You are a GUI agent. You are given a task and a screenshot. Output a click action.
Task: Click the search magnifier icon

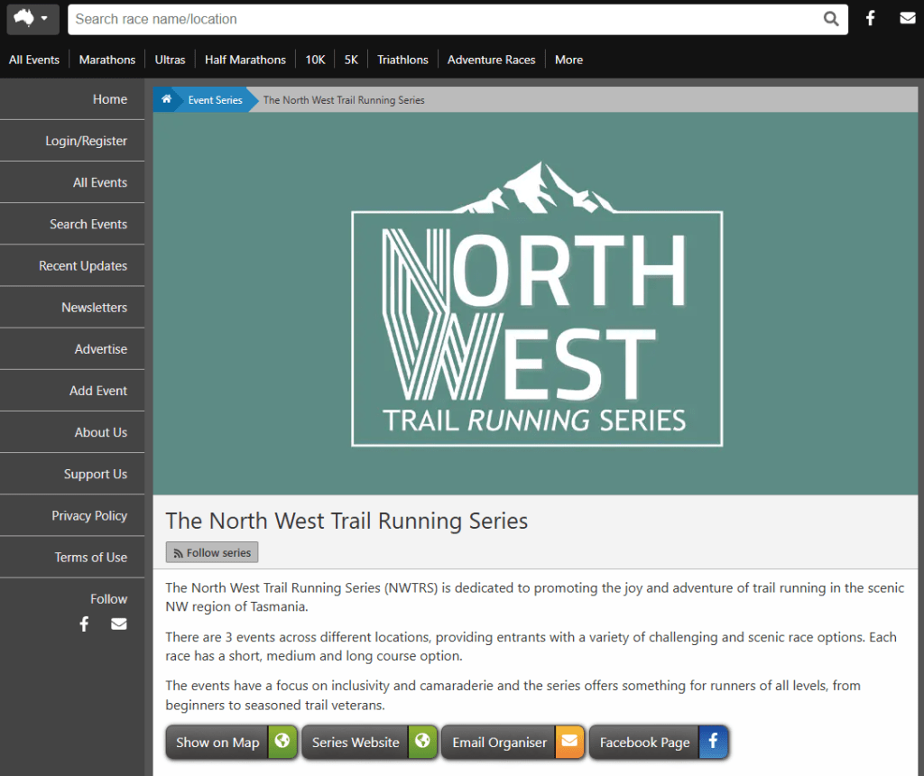(831, 19)
